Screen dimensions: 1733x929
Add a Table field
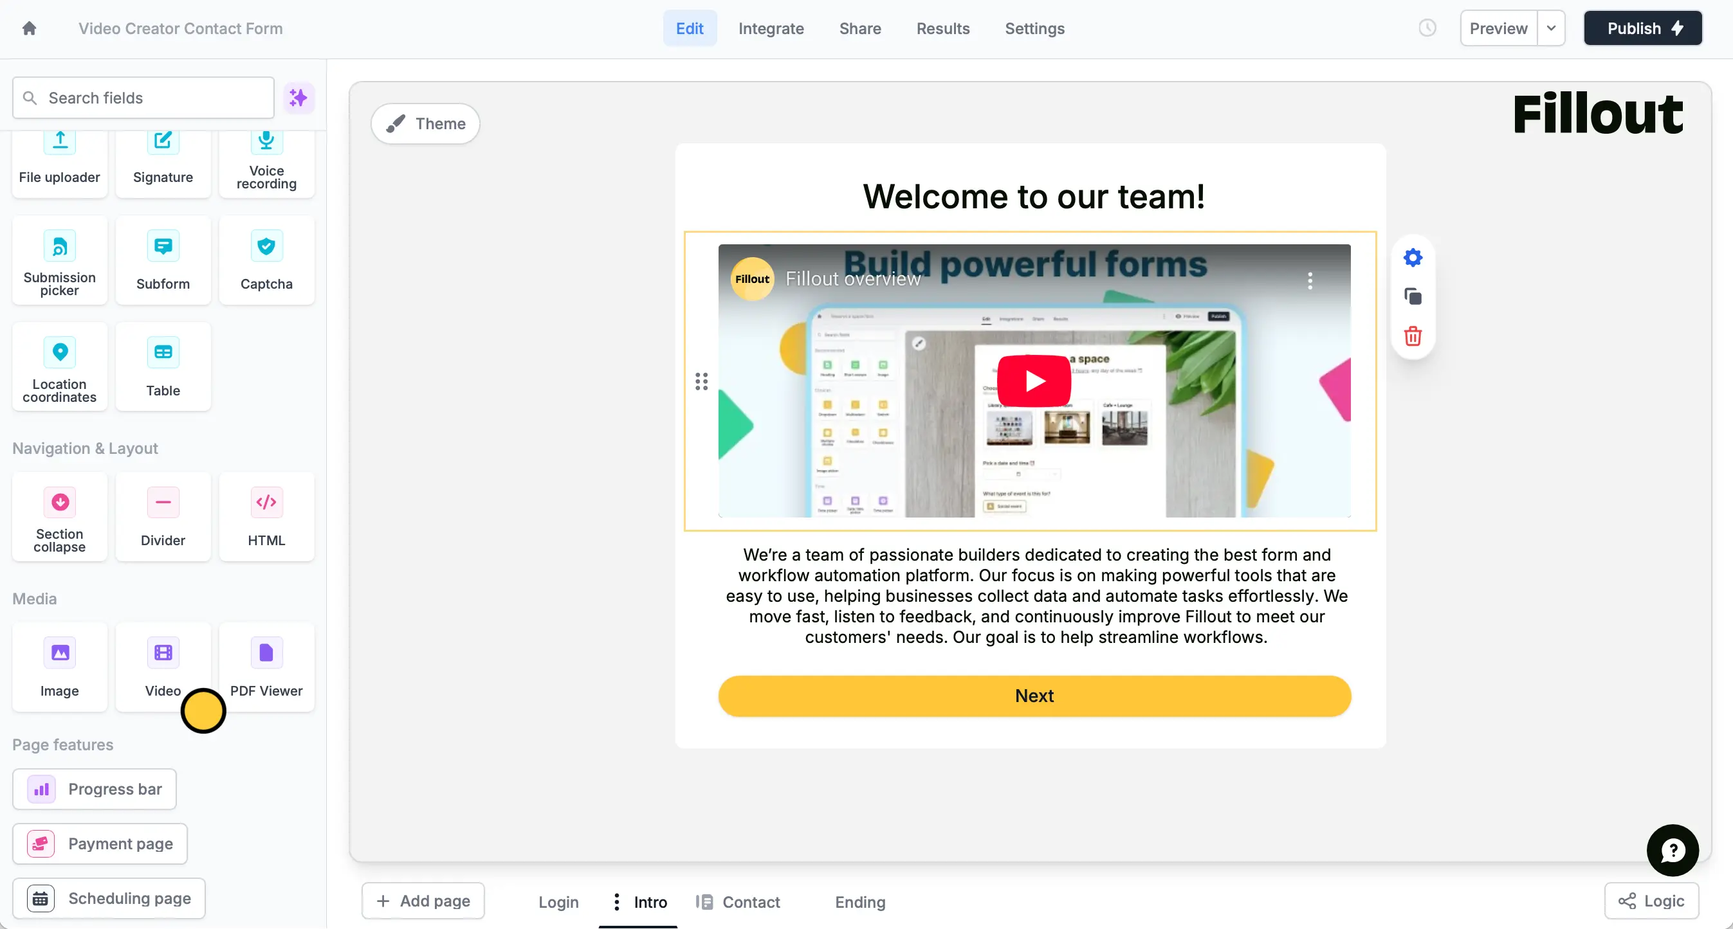(163, 366)
